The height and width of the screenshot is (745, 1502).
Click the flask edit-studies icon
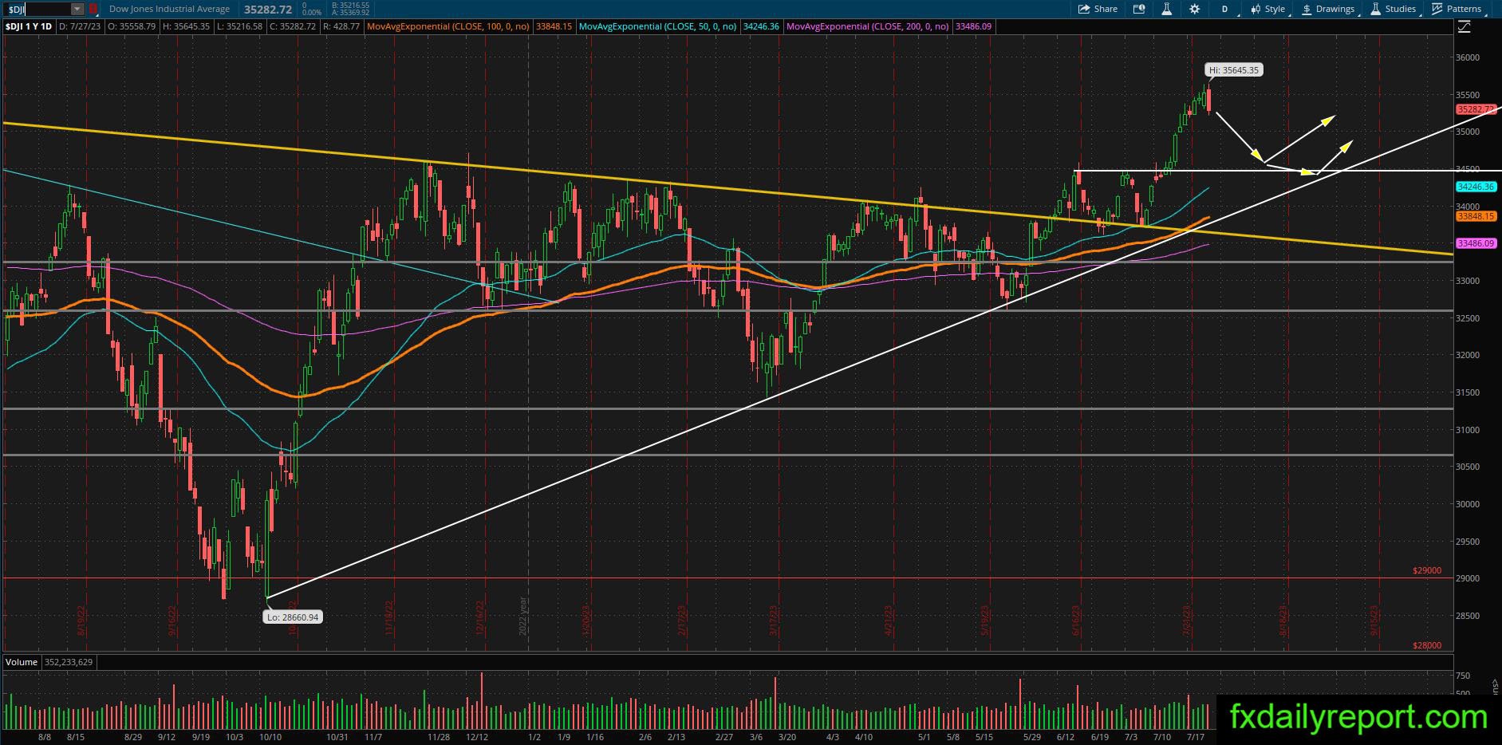point(1166,9)
